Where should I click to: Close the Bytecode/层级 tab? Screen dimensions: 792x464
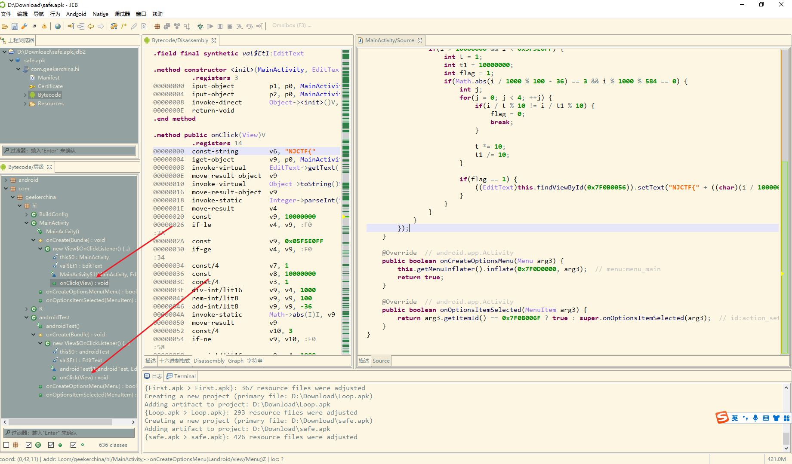(49, 167)
